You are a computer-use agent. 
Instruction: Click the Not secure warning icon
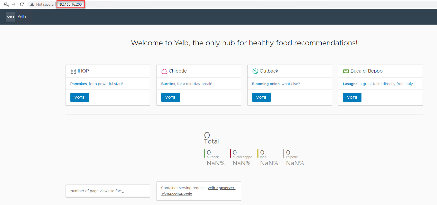[x=32, y=4]
